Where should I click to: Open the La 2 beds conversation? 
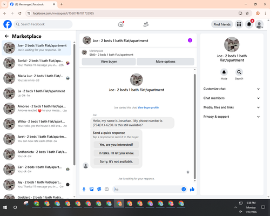coord(36,93)
